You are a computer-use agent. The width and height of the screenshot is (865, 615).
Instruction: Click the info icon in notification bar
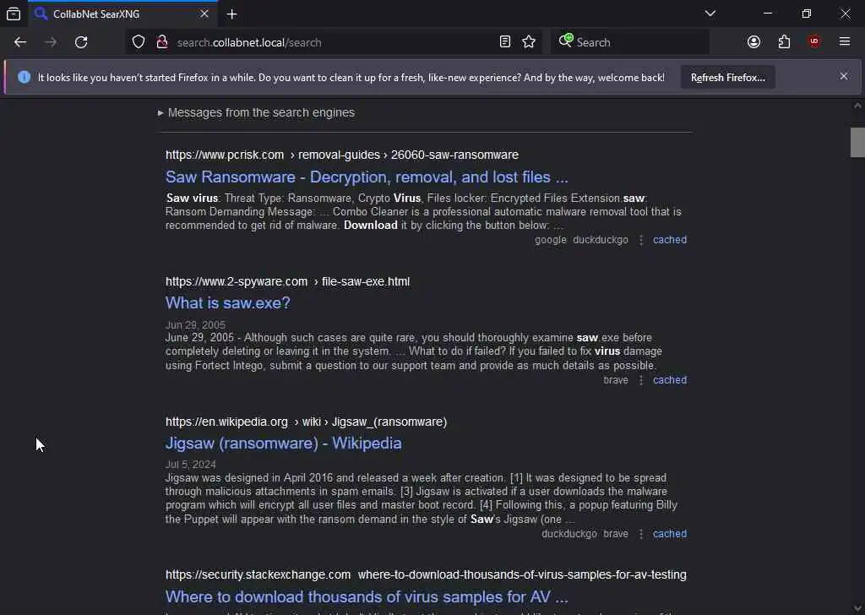click(x=24, y=77)
